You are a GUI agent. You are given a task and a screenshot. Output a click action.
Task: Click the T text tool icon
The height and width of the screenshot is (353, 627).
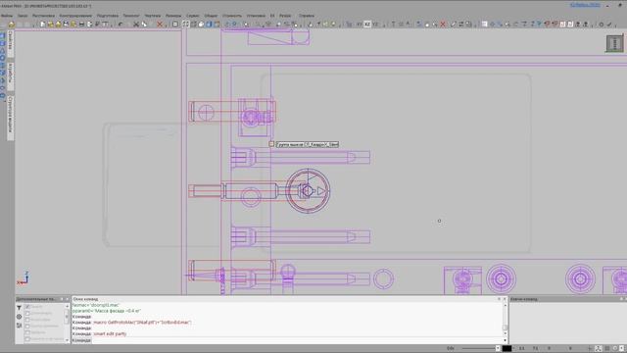pyautogui.click(x=393, y=25)
